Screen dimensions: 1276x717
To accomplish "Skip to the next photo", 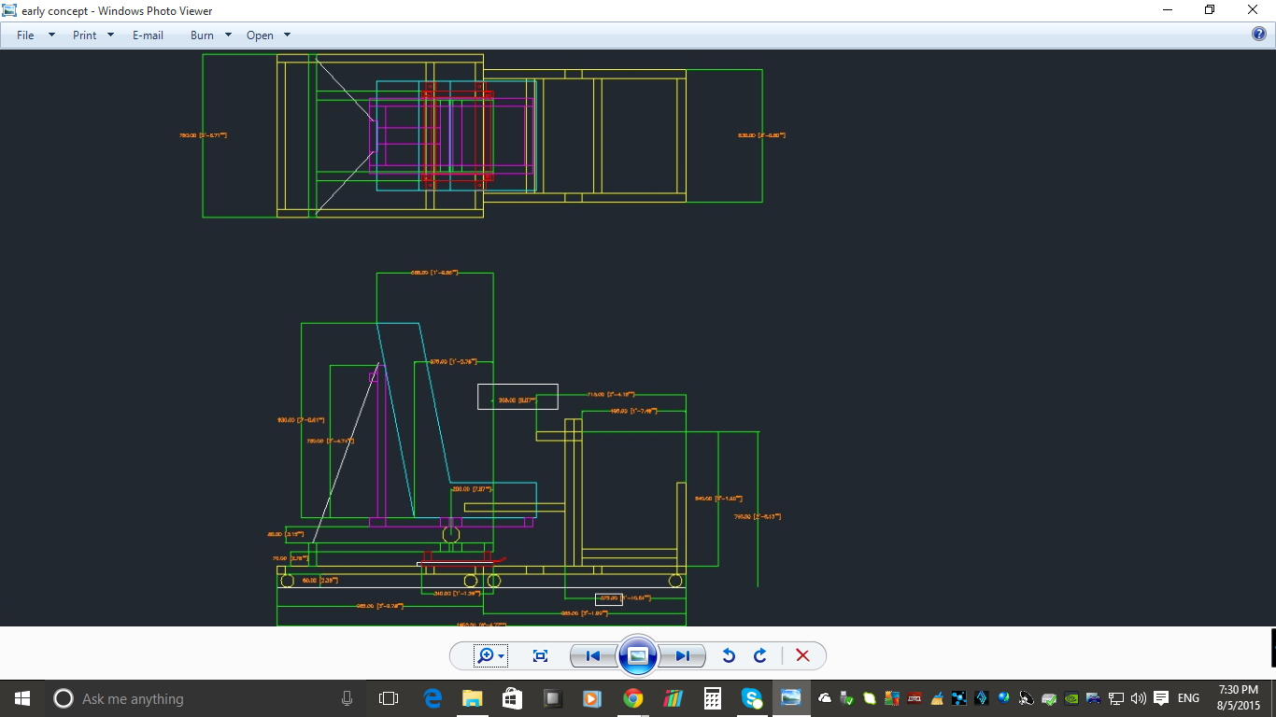I will tap(683, 655).
